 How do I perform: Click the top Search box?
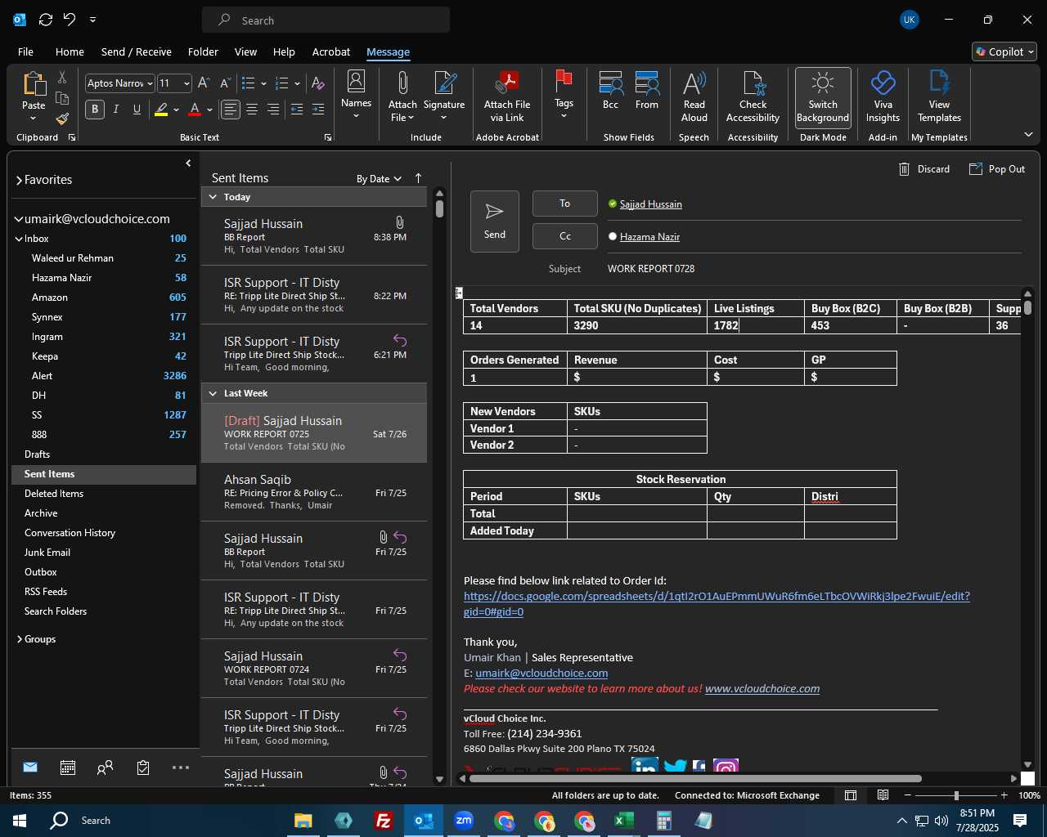(326, 20)
